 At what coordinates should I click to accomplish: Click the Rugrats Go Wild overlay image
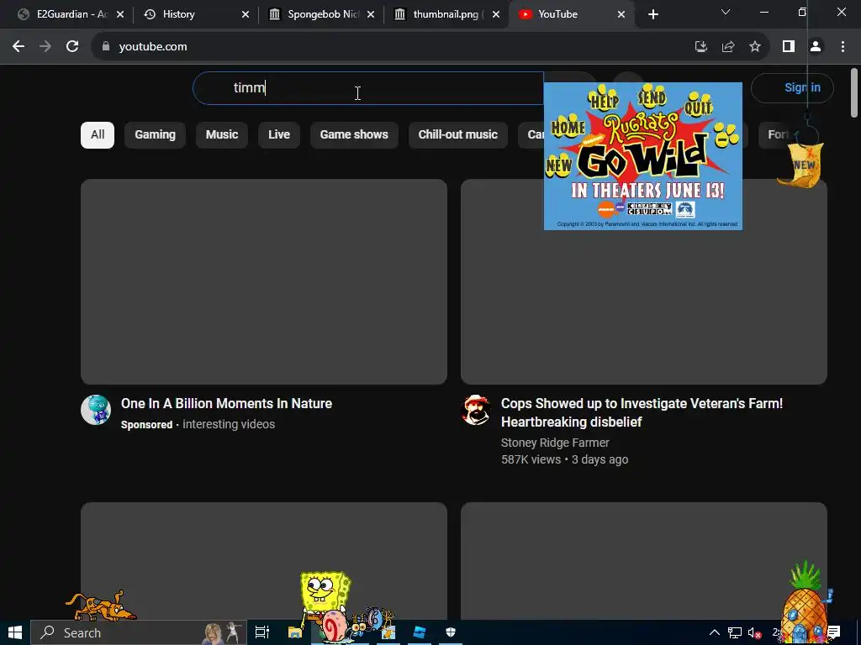click(x=642, y=156)
